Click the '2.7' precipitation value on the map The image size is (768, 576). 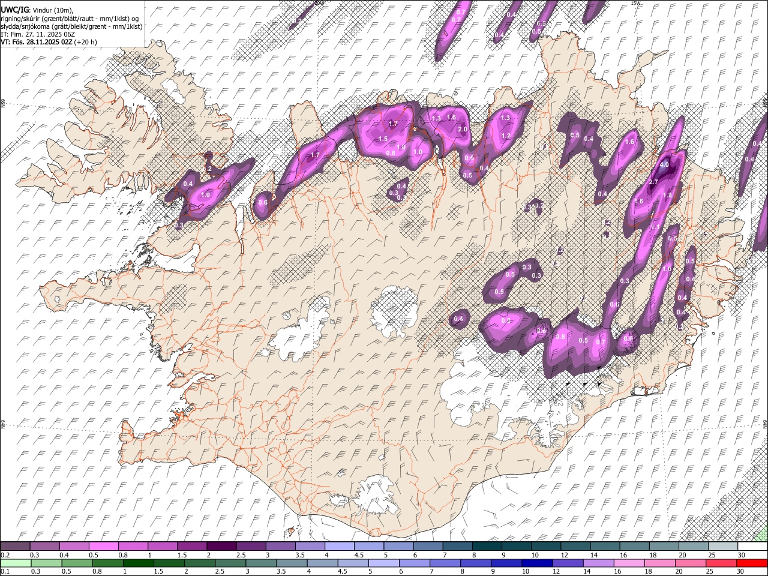(x=654, y=182)
